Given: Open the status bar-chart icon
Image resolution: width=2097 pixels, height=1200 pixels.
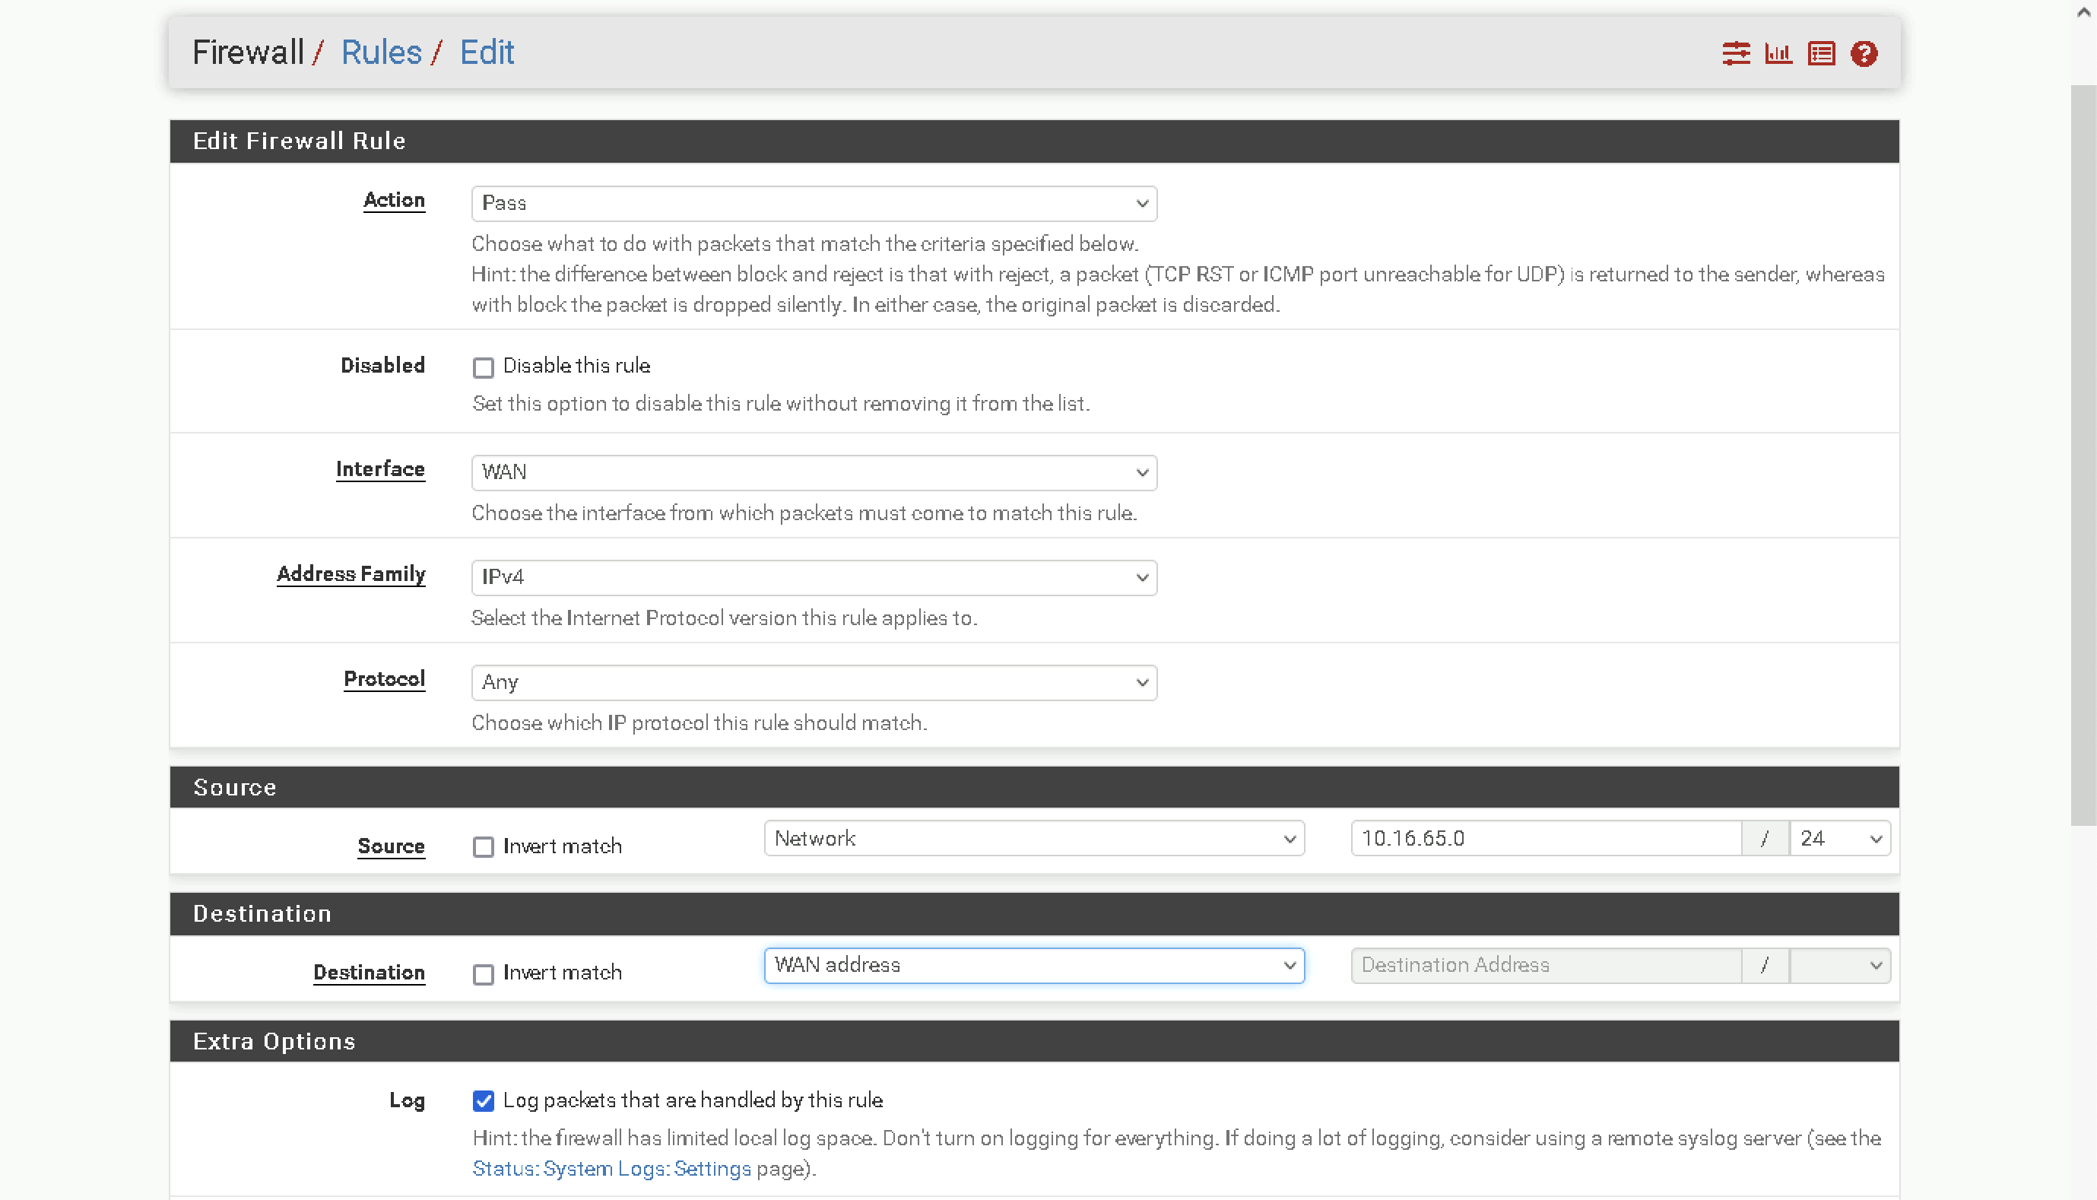Looking at the screenshot, I should coord(1778,53).
